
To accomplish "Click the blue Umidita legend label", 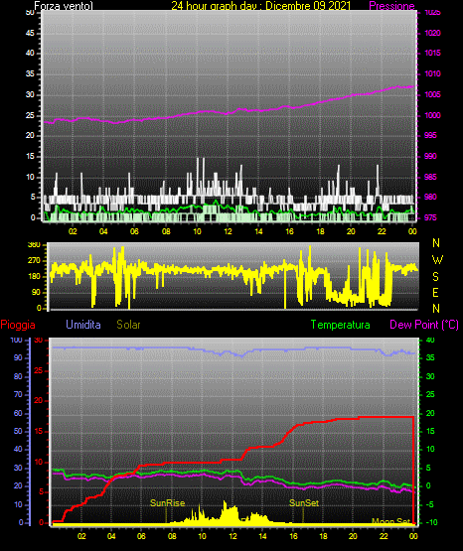I will [x=83, y=325].
